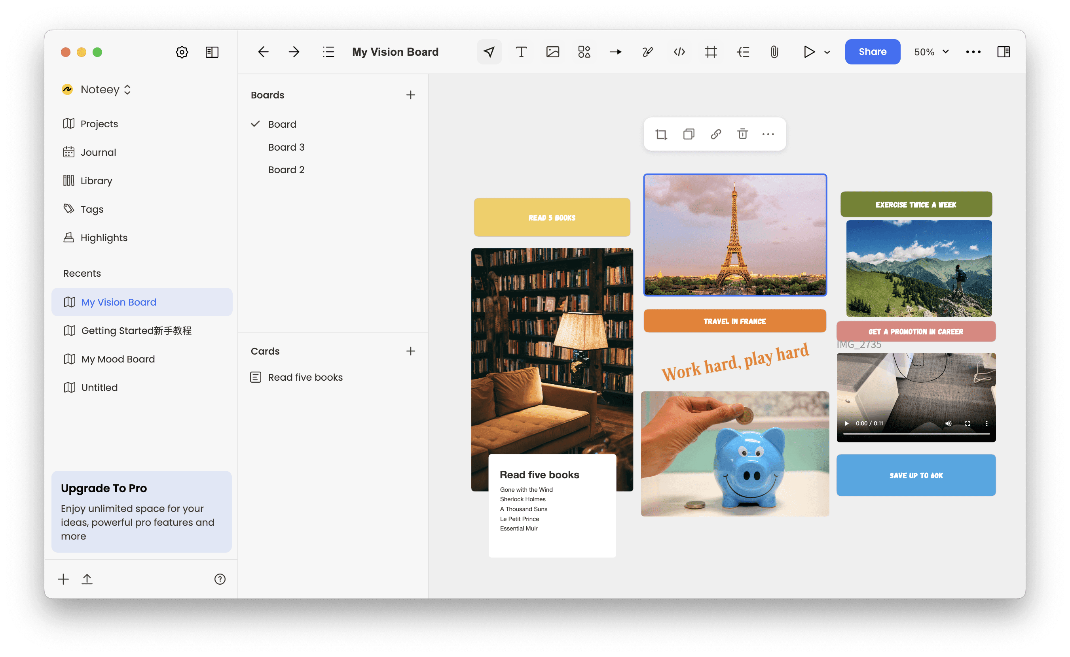The height and width of the screenshot is (657, 1070).
Task: Crop the selected image
Action: click(x=661, y=134)
